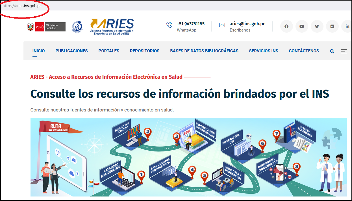
Task: Click the 'Consulte nuestras fuentes' description text
Action: click(x=102, y=110)
